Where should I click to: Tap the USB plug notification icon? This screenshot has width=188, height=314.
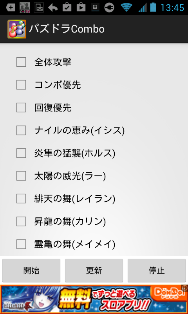tap(109, 7)
